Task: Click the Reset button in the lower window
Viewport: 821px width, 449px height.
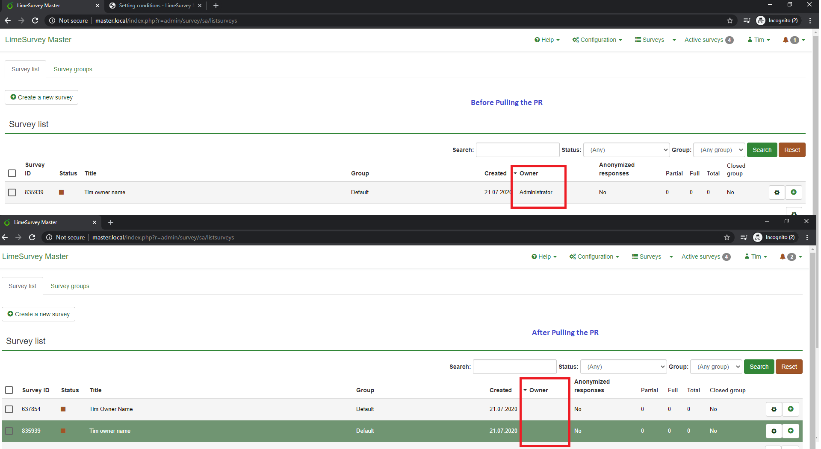Action: pos(789,367)
